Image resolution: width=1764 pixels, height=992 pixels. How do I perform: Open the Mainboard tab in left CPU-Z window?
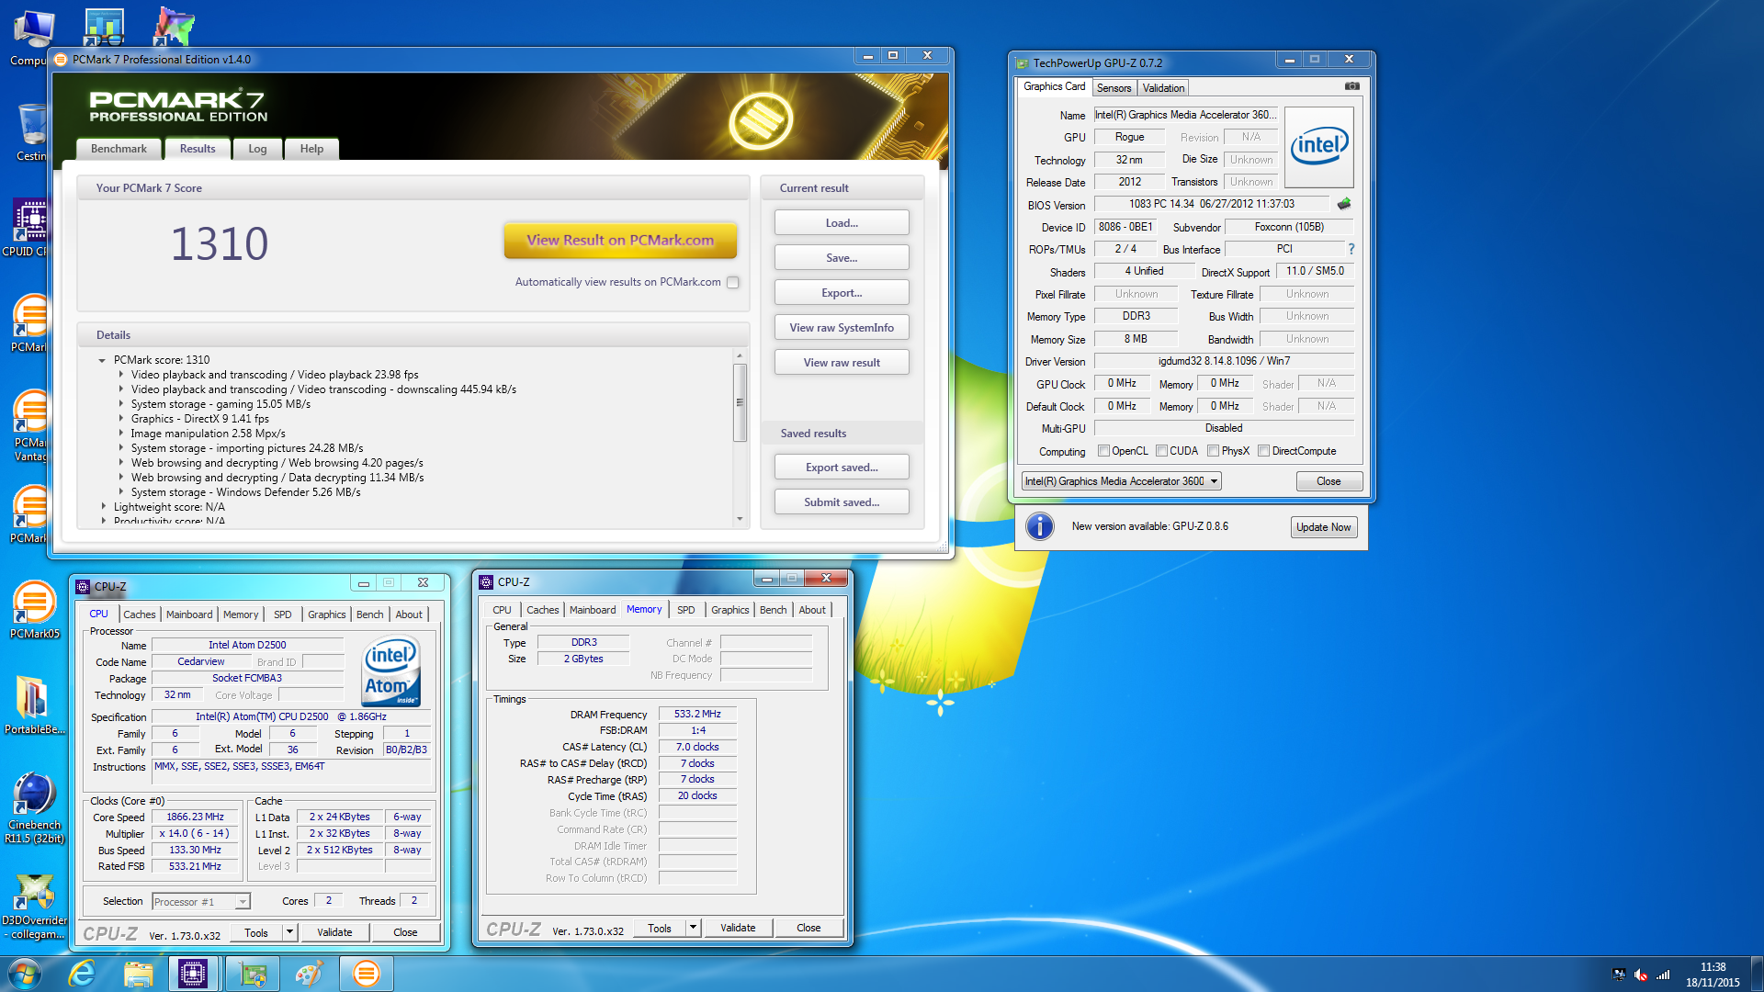pos(189,614)
